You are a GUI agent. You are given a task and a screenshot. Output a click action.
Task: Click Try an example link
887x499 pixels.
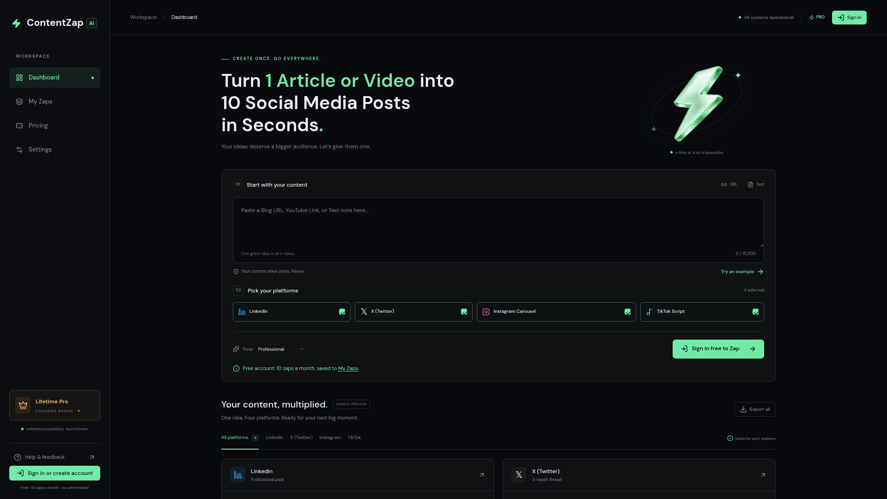click(742, 272)
